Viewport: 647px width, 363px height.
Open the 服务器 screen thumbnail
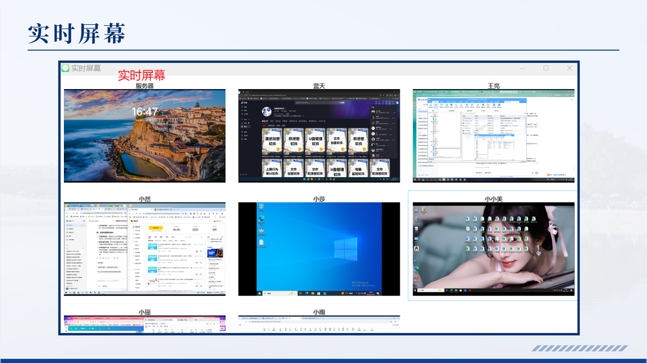coord(144,136)
